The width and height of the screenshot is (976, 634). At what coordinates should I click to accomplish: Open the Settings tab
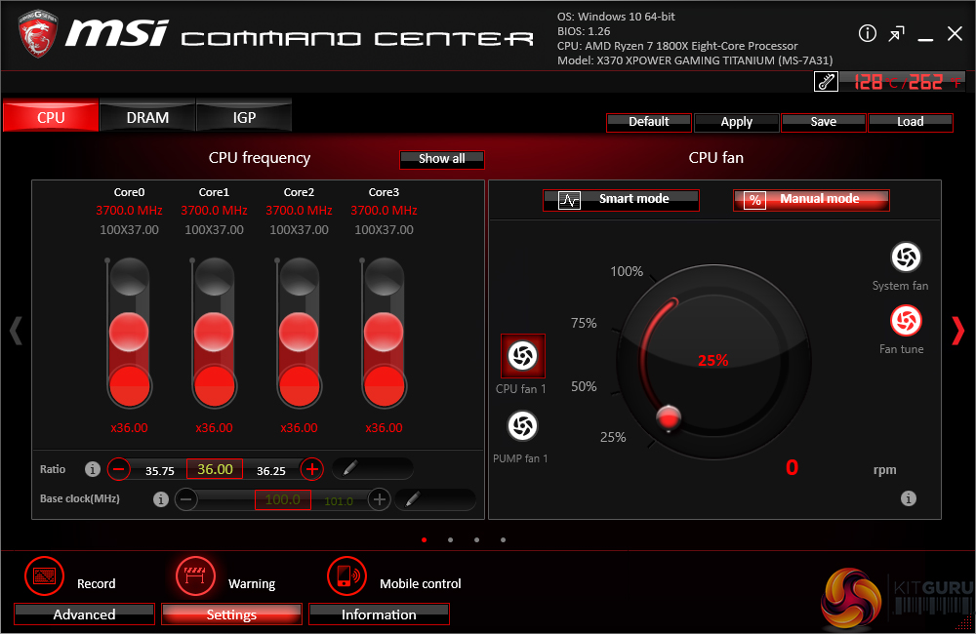[231, 614]
